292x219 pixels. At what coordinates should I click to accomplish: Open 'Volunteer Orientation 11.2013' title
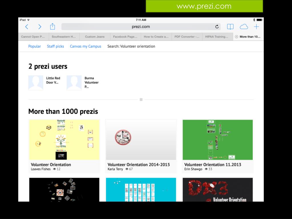click(x=213, y=165)
